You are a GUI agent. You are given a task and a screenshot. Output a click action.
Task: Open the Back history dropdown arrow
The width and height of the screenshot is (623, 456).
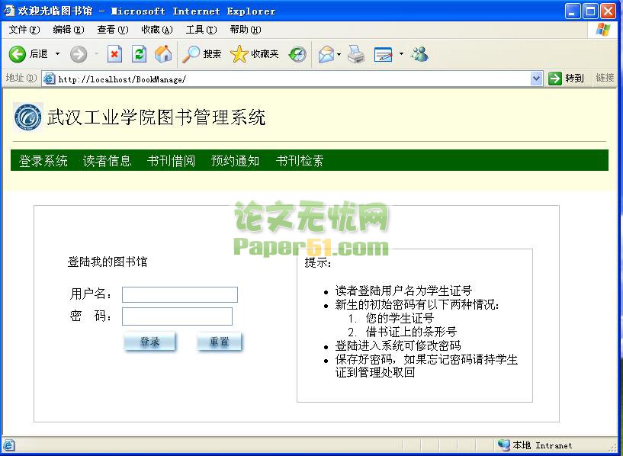pyautogui.click(x=58, y=53)
